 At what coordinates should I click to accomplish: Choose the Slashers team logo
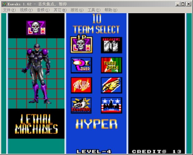[81, 85]
